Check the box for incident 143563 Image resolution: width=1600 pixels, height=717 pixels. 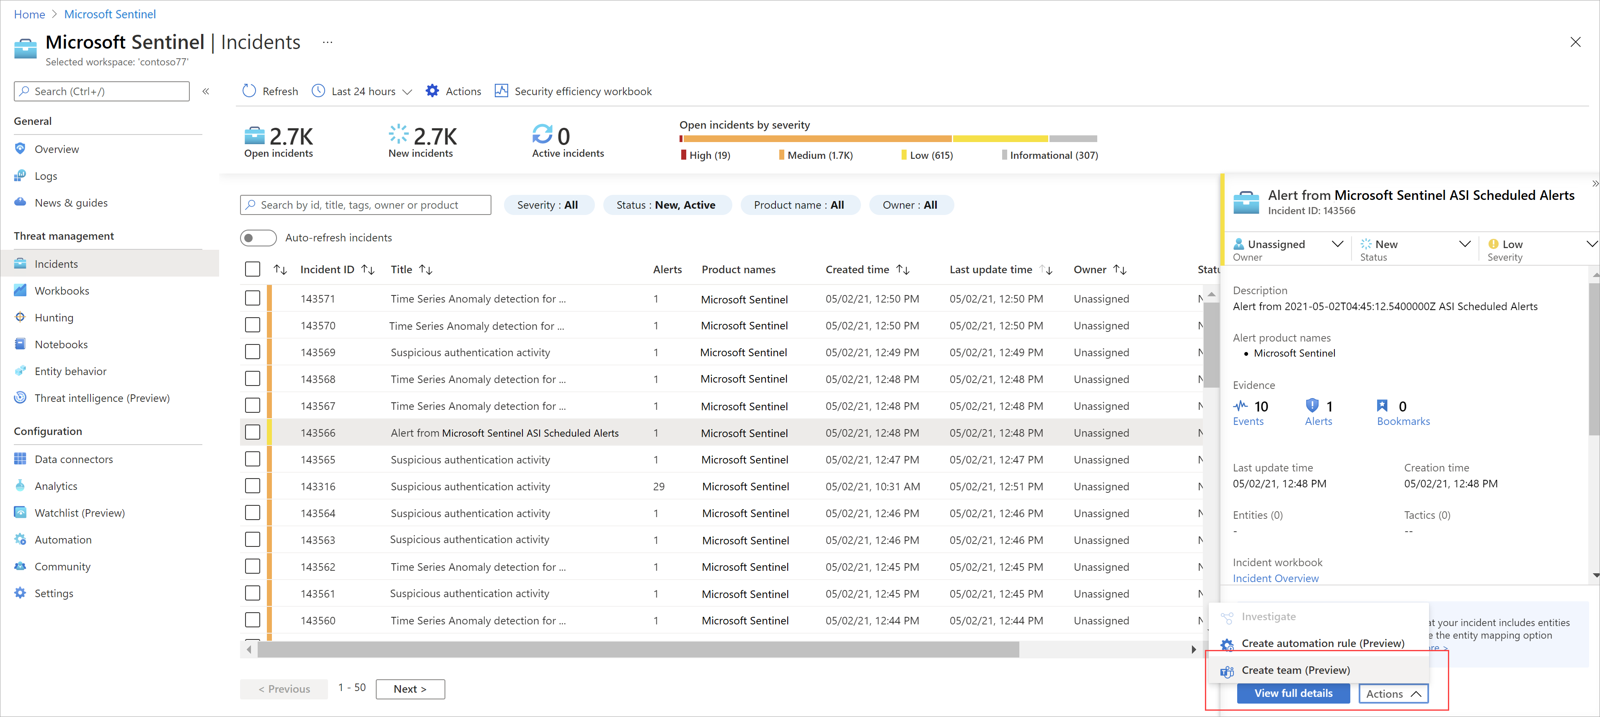click(252, 539)
